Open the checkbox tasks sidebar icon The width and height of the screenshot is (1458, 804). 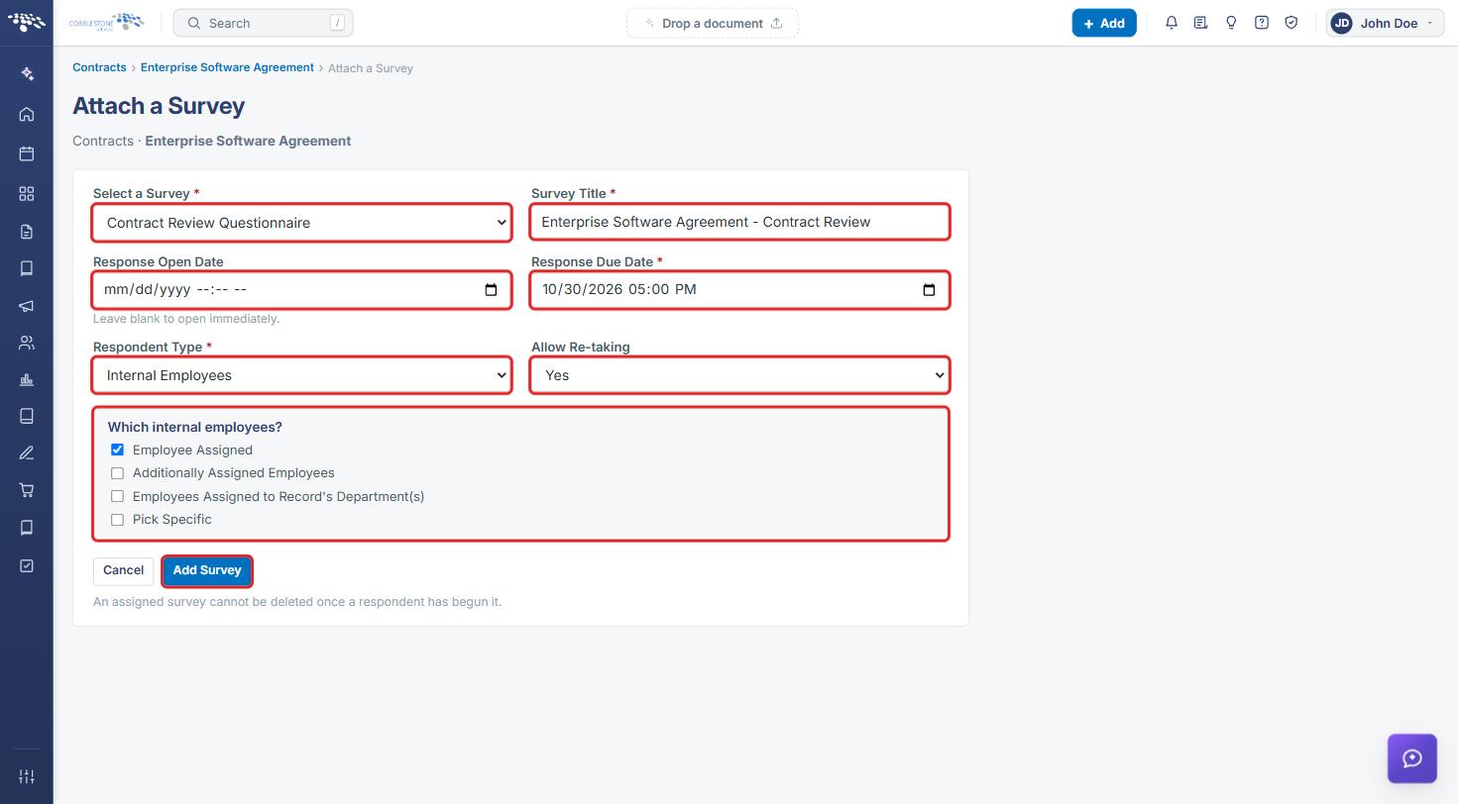(x=27, y=565)
